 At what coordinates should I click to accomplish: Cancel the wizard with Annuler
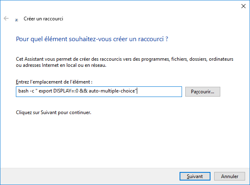tap(229, 176)
